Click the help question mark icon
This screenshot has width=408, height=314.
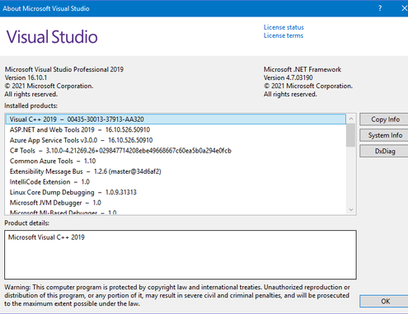(x=380, y=8)
